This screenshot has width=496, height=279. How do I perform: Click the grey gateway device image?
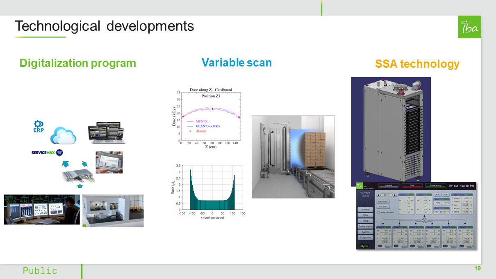point(76,176)
